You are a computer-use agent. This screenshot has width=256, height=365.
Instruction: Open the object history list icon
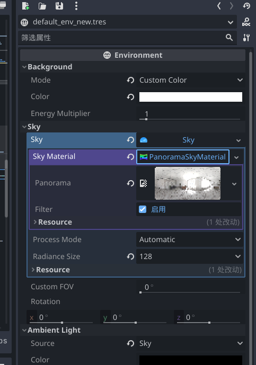pos(246,6)
